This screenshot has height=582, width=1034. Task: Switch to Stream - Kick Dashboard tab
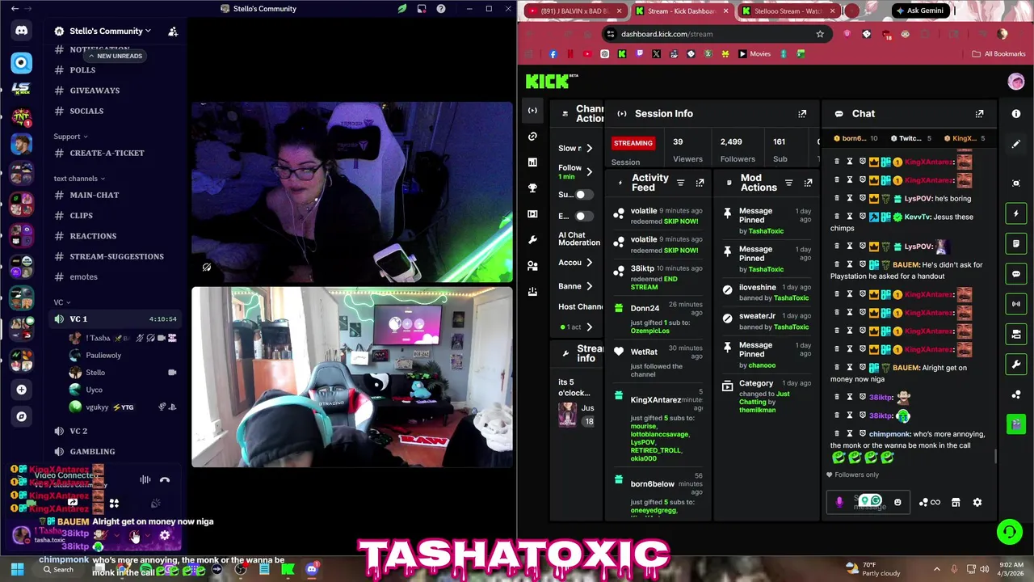681,11
